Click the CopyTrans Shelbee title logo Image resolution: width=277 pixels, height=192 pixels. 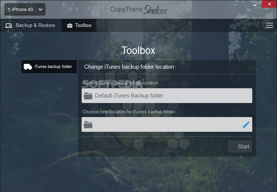pyautogui.click(x=138, y=10)
